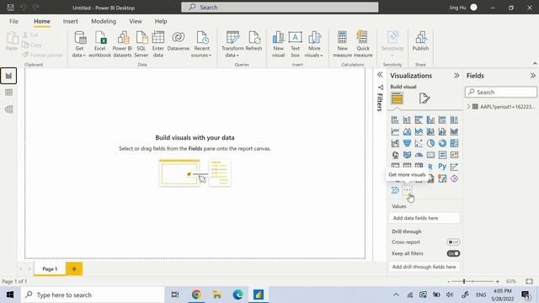The width and height of the screenshot is (539, 303).
Task: Create a Quick measure
Action: (363, 44)
